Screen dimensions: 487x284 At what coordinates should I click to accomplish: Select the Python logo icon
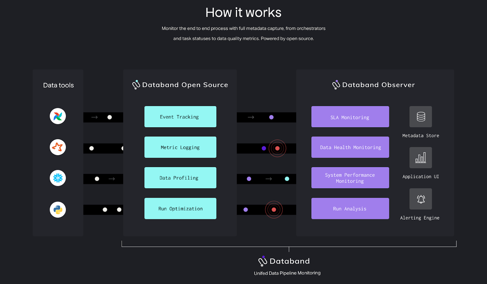pyautogui.click(x=58, y=210)
